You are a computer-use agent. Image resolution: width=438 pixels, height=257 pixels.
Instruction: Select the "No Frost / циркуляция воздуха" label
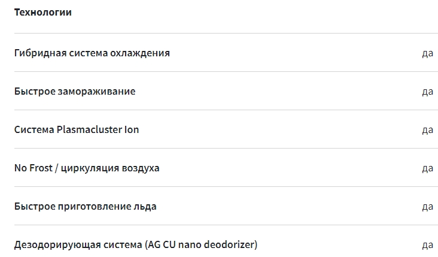pos(87,168)
